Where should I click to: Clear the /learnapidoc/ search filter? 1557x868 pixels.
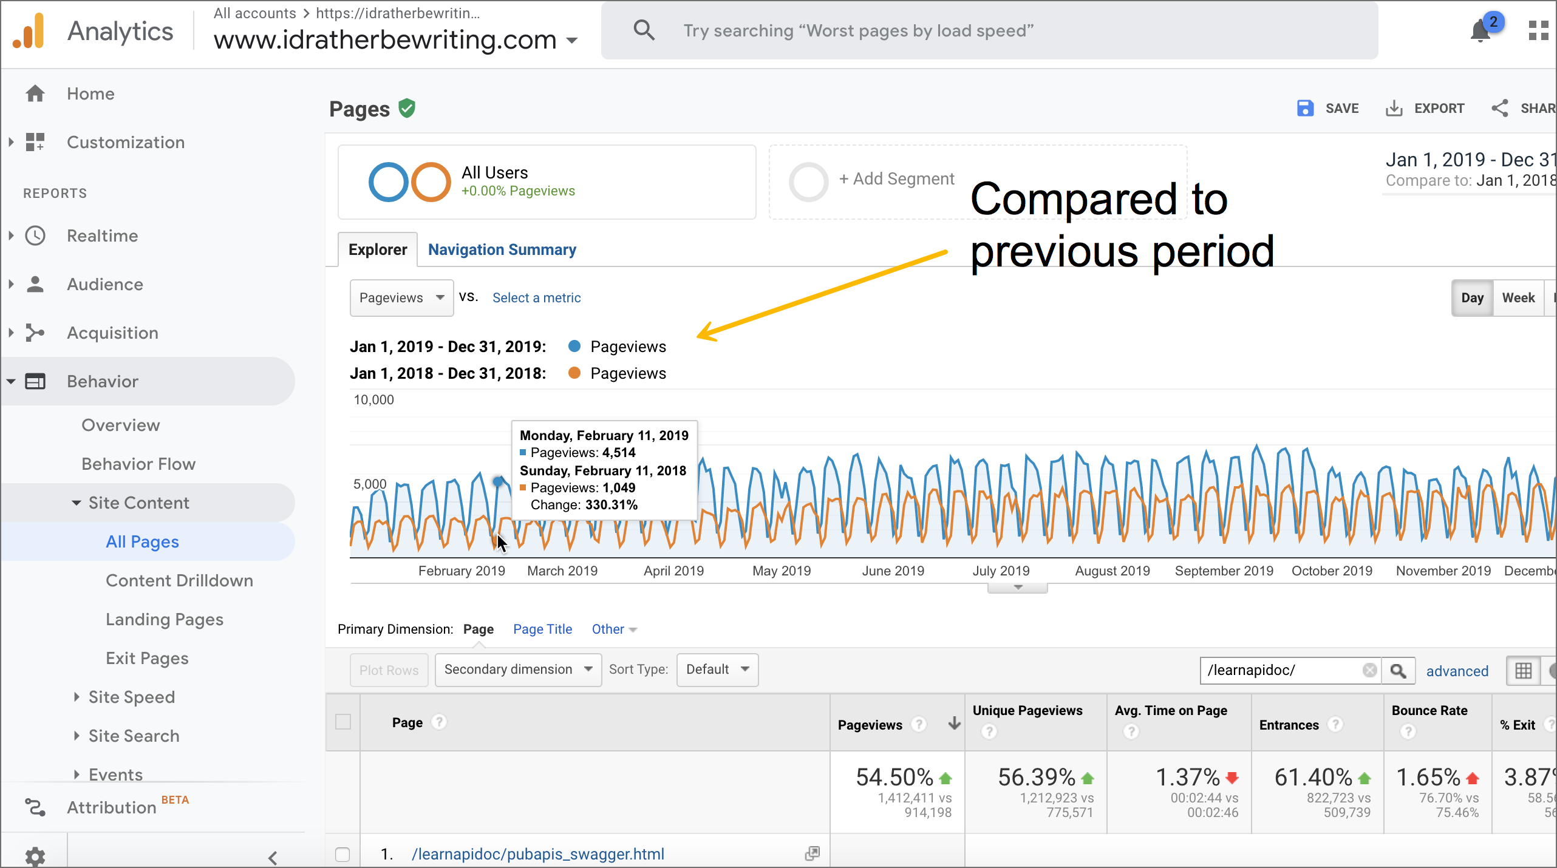[1370, 670]
